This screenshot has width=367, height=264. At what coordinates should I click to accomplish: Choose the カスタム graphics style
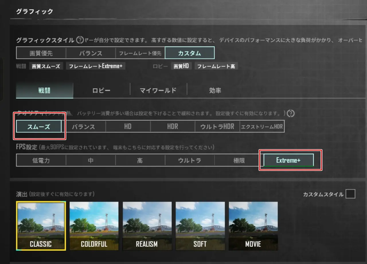coord(190,53)
